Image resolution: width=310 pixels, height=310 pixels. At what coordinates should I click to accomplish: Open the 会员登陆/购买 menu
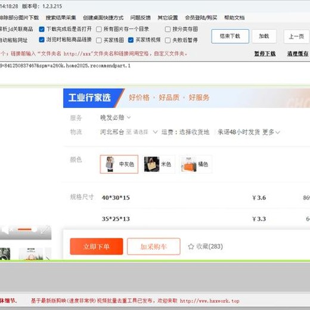click(201, 18)
